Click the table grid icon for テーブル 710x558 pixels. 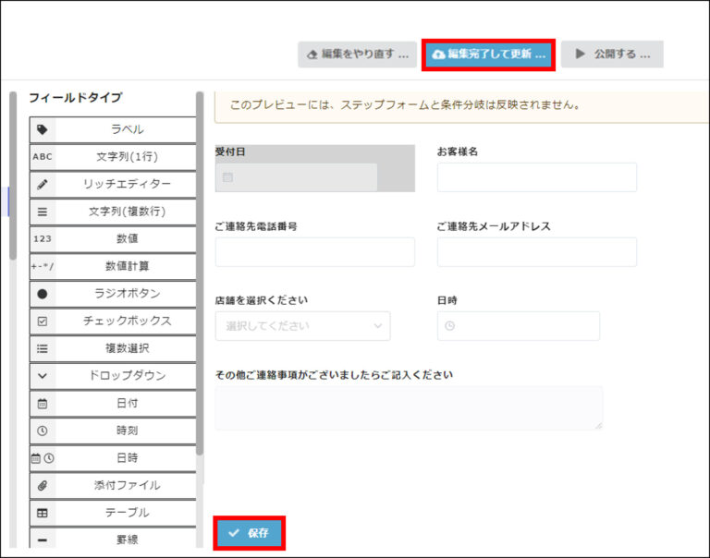point(42,513)
